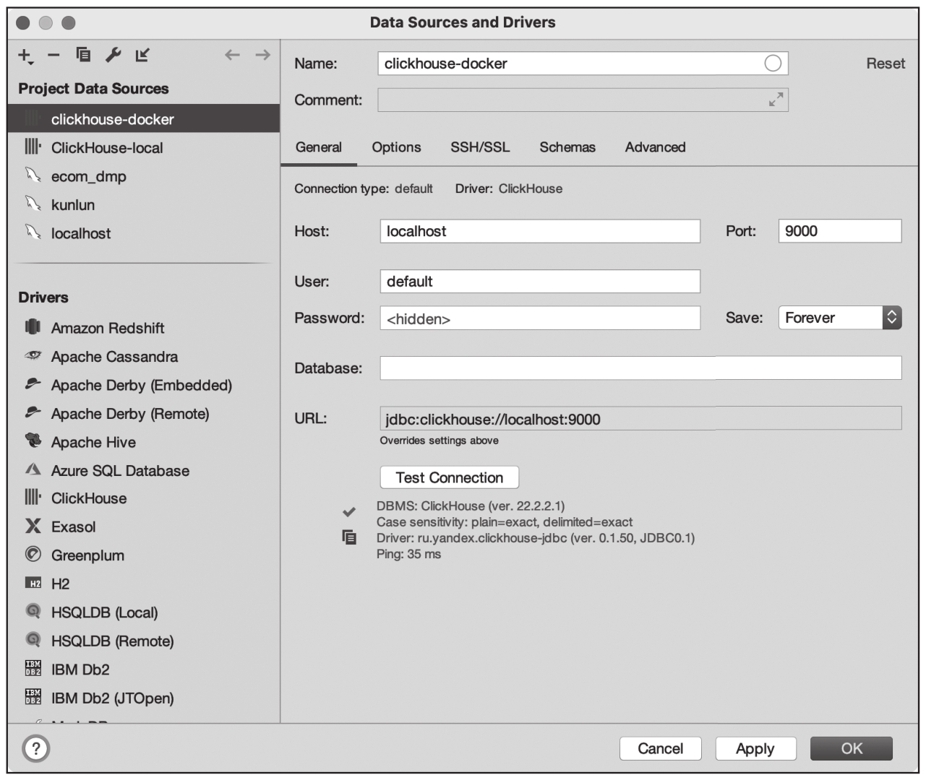Click the IBM Db2 driver icon

coord(33,668)
